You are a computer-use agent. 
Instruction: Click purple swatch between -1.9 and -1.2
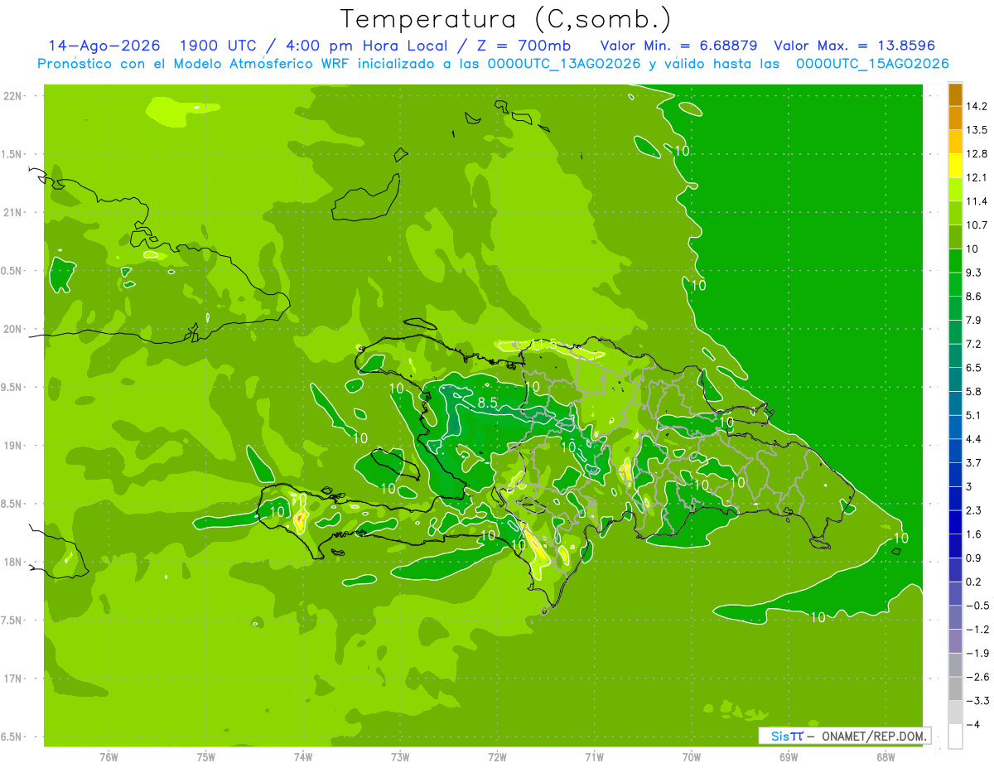pyautogui.click(x=955, y=640)
